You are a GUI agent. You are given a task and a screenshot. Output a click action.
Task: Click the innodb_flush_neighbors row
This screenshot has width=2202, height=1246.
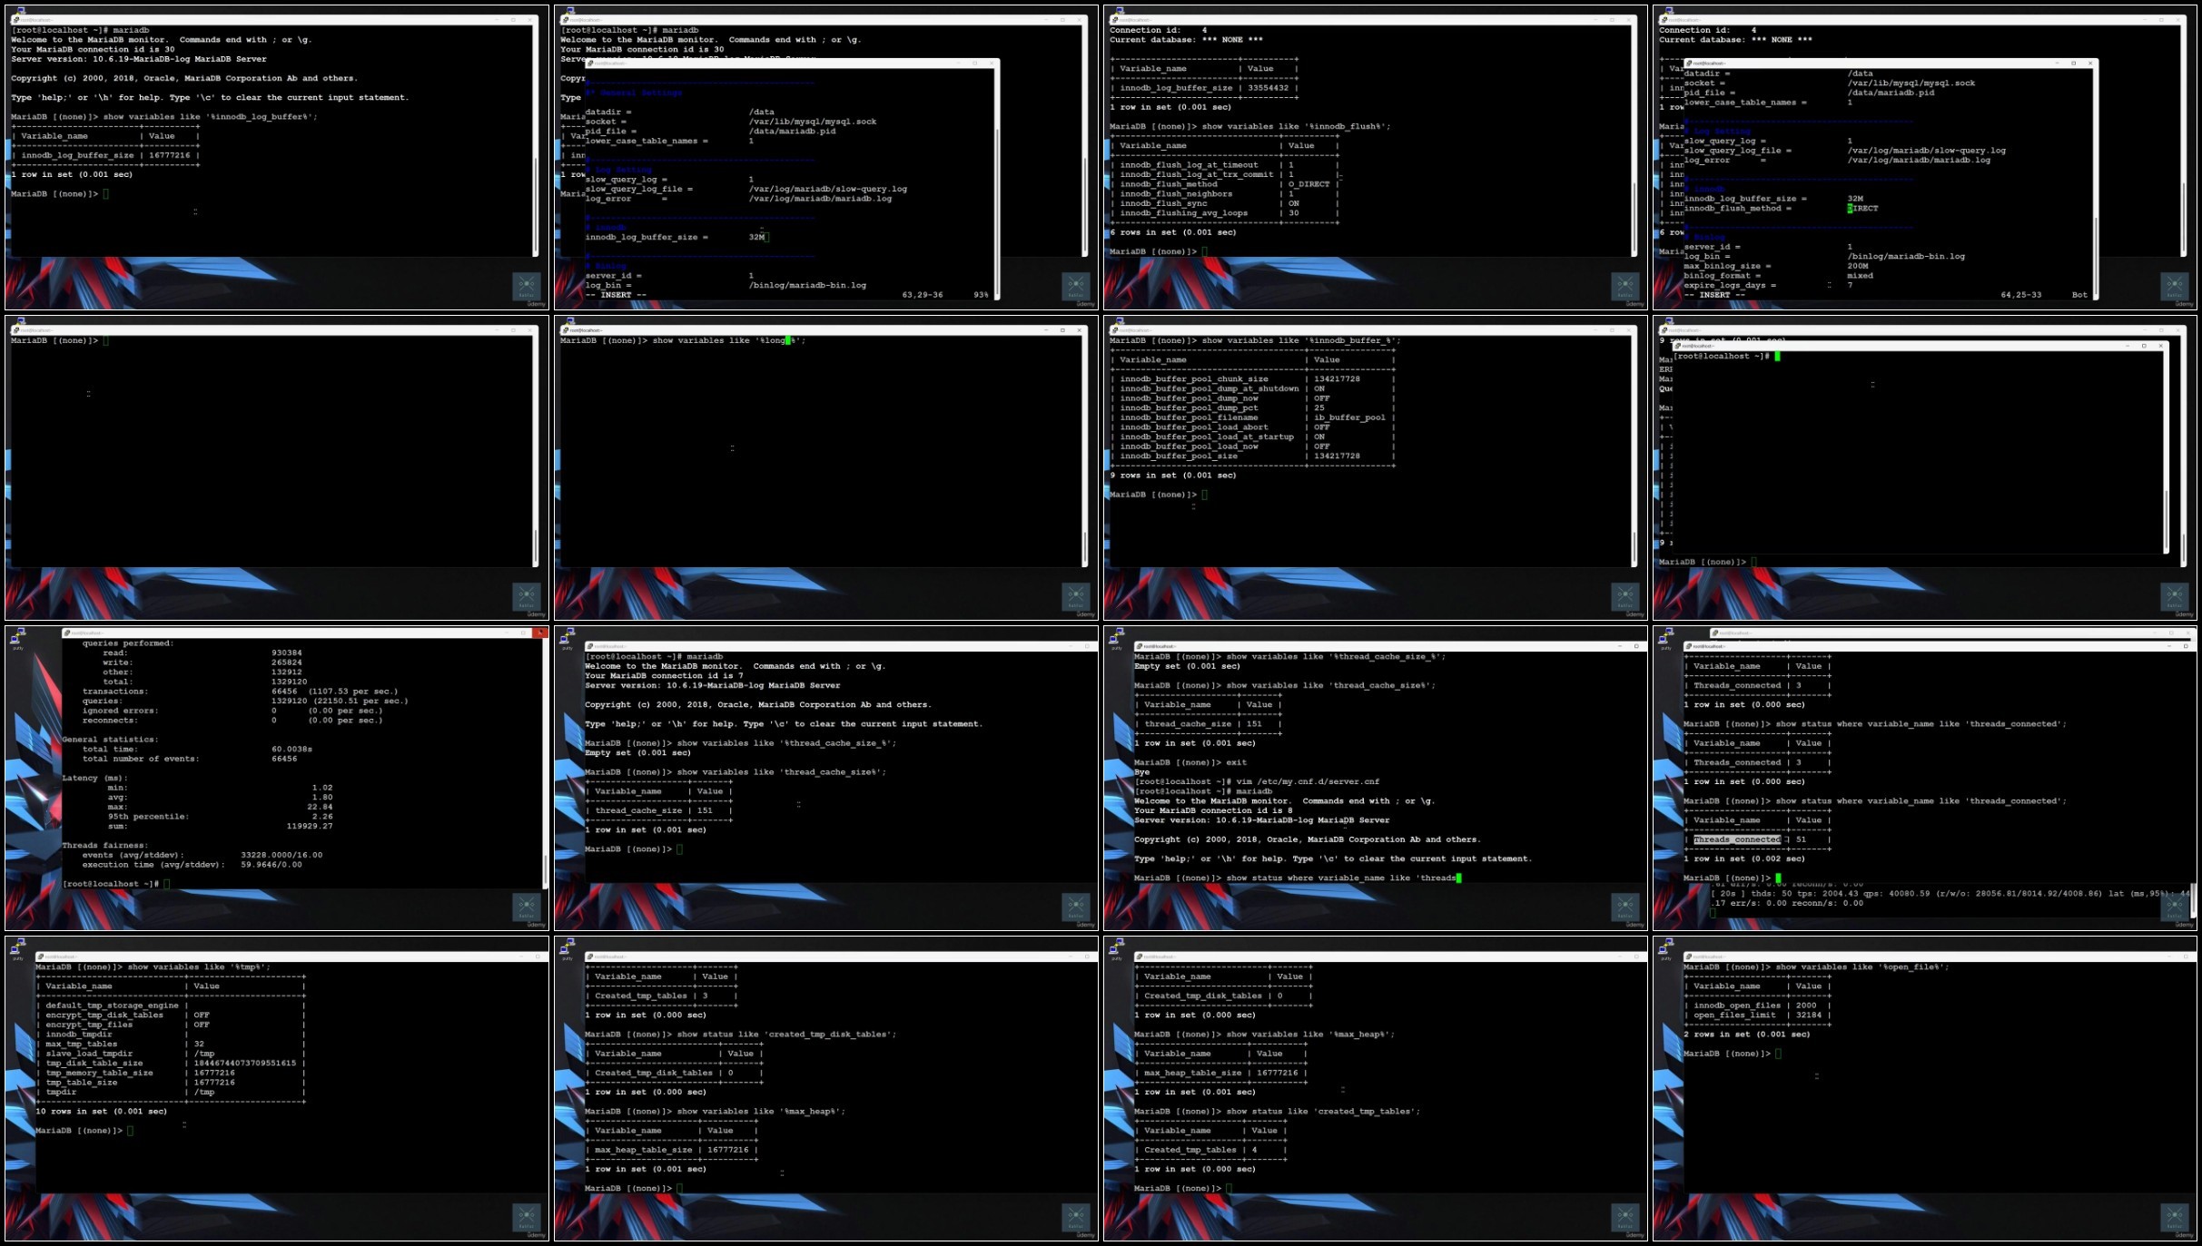(x=1225, y=194)
